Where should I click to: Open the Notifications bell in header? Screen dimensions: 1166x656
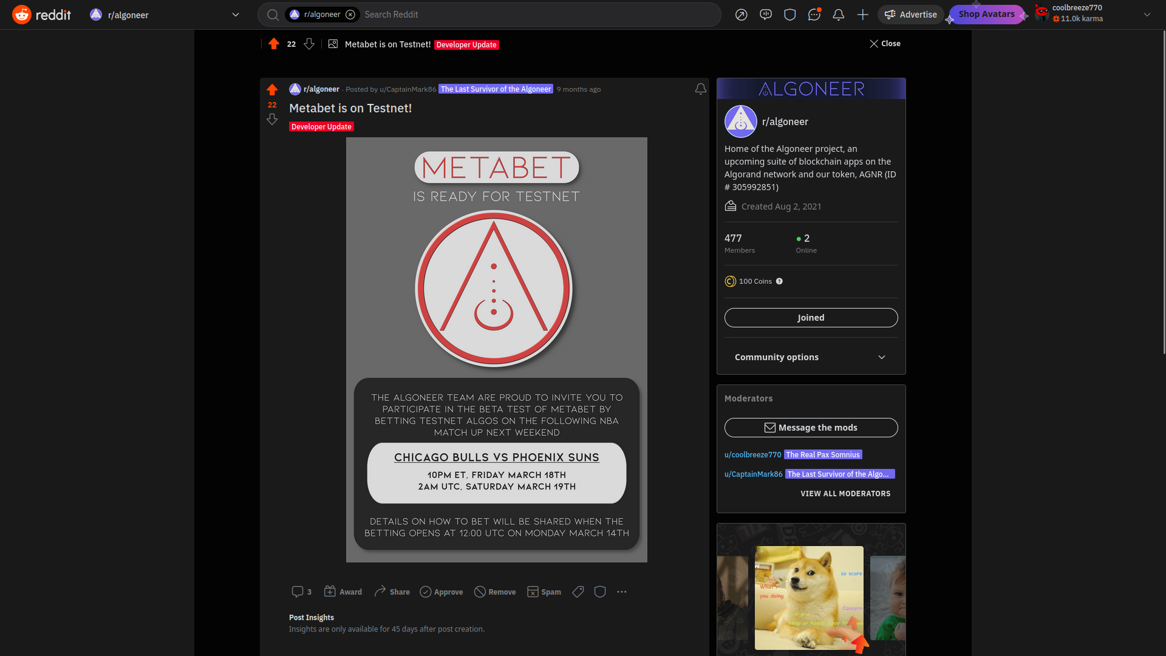[x=838, y=15]
